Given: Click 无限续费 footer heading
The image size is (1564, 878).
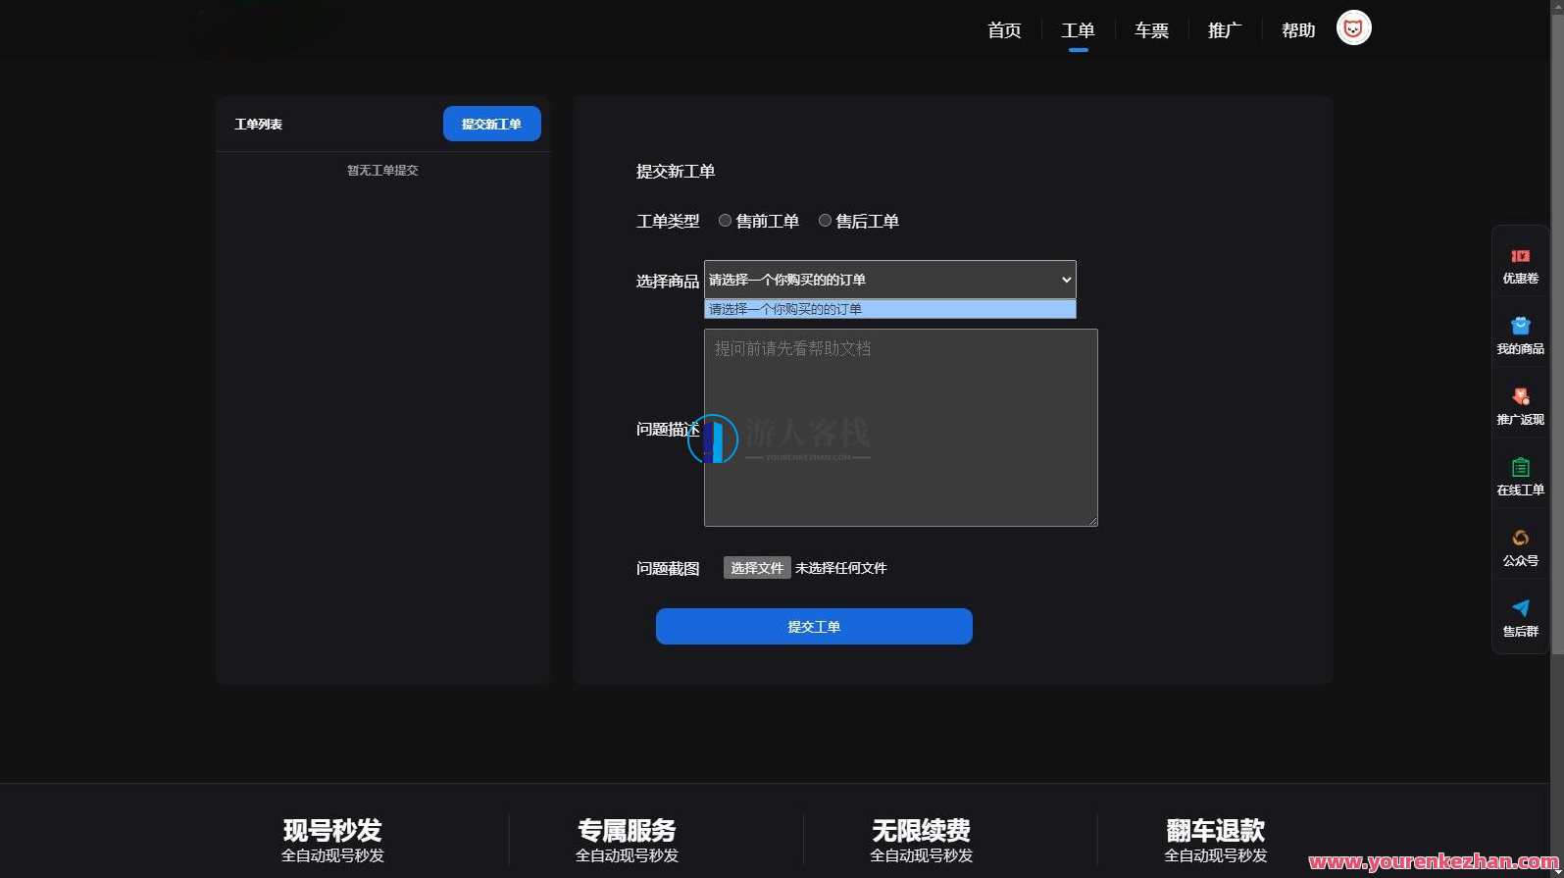Looking at the screenshot, I should 921,830.
